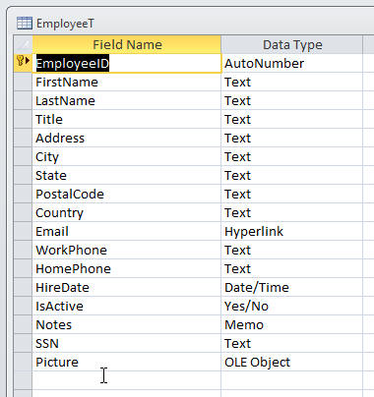Select the State field name cell
The height and width of the screenshot is (397, 374).
tap(127, 175)
